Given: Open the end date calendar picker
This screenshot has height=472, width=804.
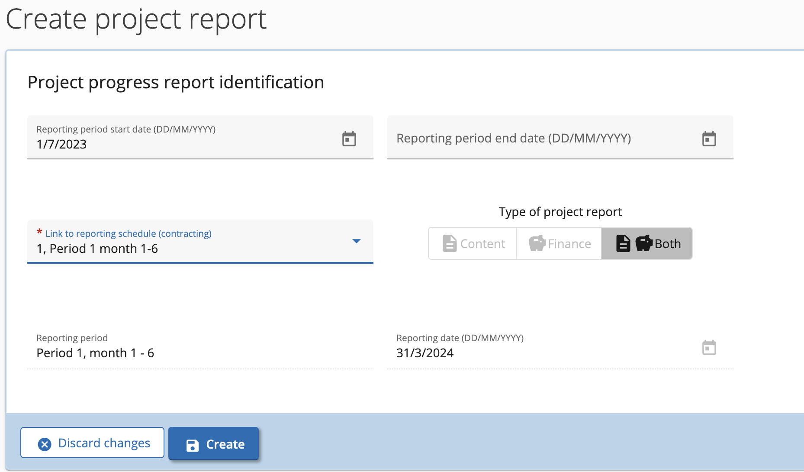Looking at the screenshot, I should [x=709, y=139].
